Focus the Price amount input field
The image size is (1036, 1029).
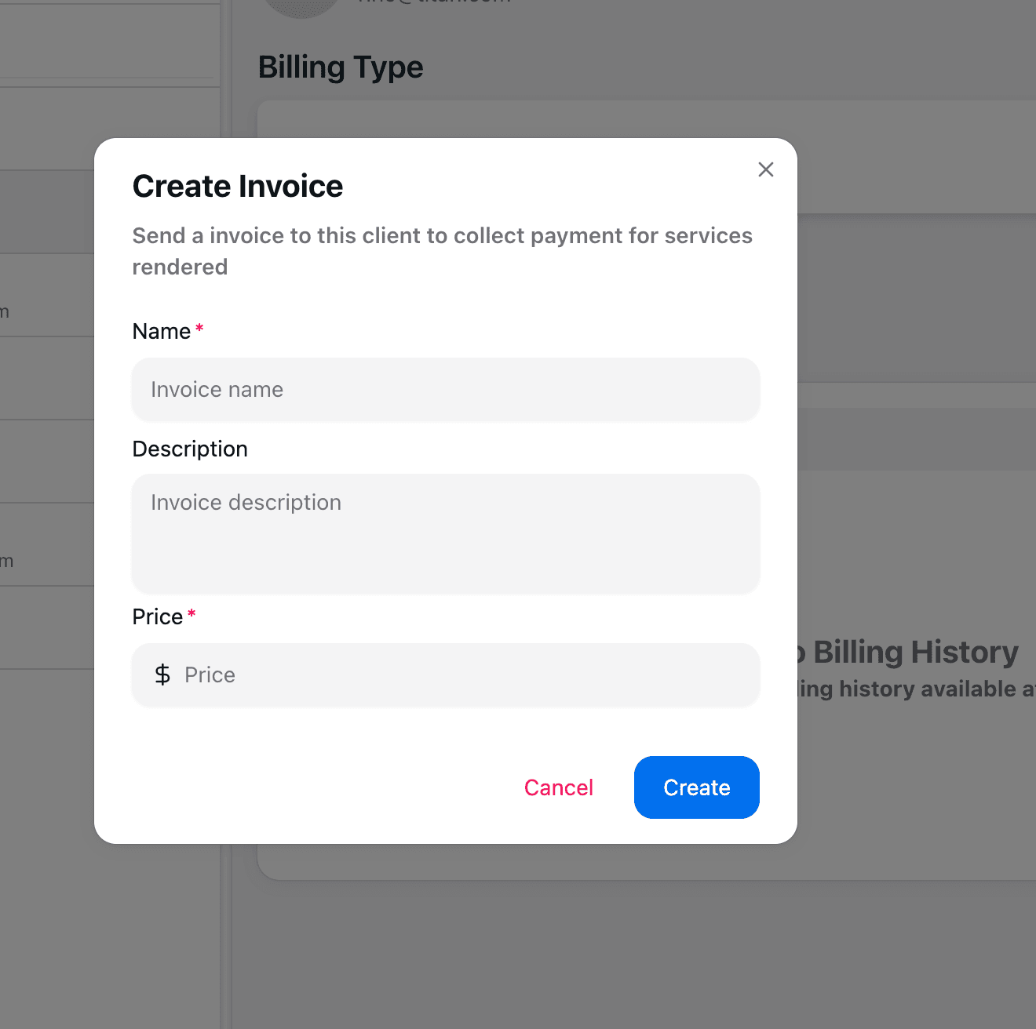[463, 675]
